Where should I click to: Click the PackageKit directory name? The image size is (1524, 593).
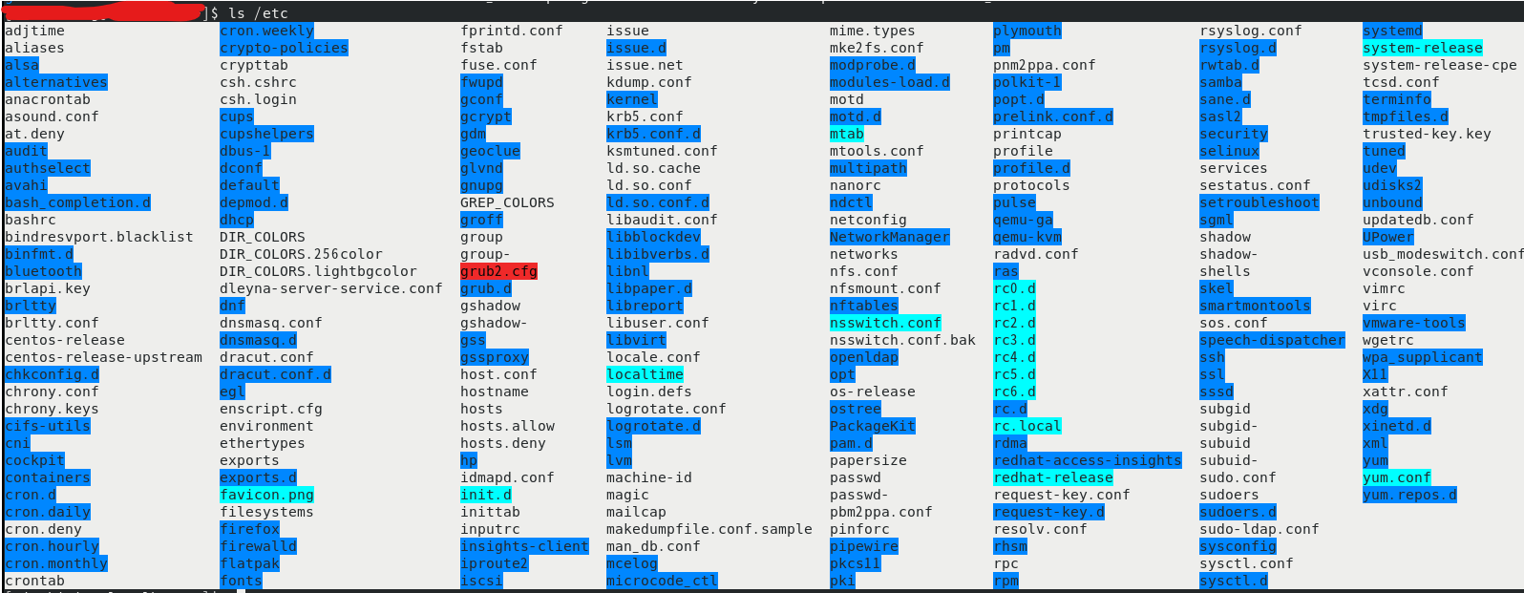[x=873, y=426]
